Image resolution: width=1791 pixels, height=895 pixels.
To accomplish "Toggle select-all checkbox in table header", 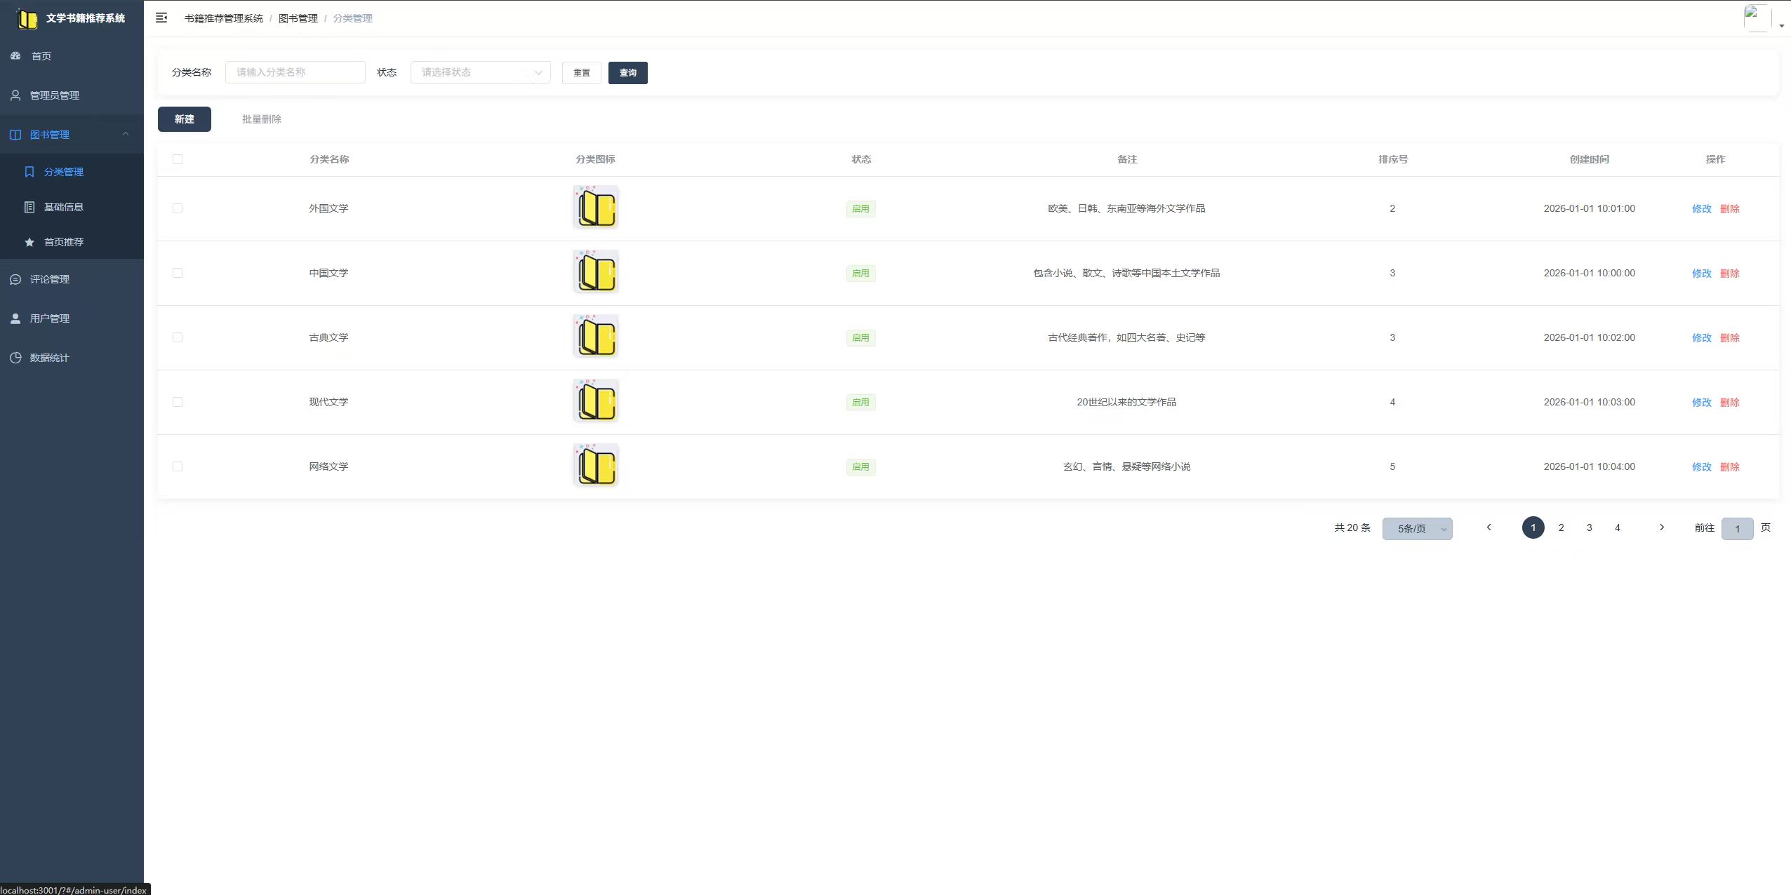I will [x=178, y=159].
